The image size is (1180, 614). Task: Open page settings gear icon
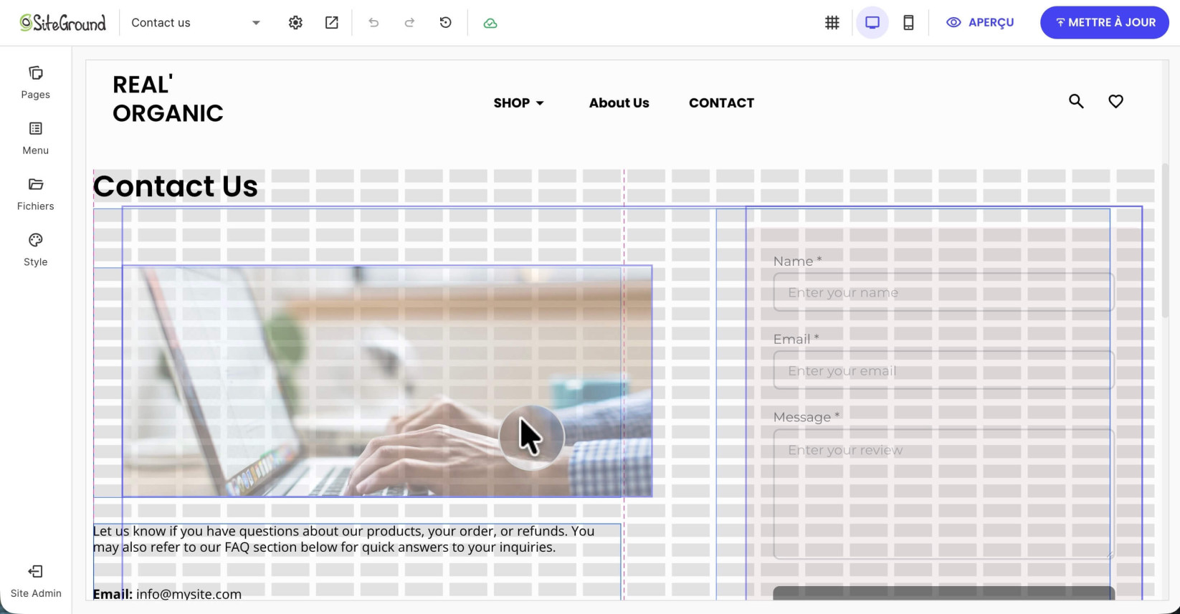click(x=295, y=23)
